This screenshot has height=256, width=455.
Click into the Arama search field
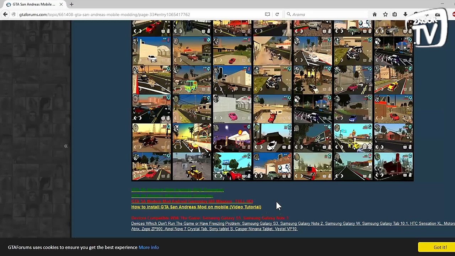(327, 15)
